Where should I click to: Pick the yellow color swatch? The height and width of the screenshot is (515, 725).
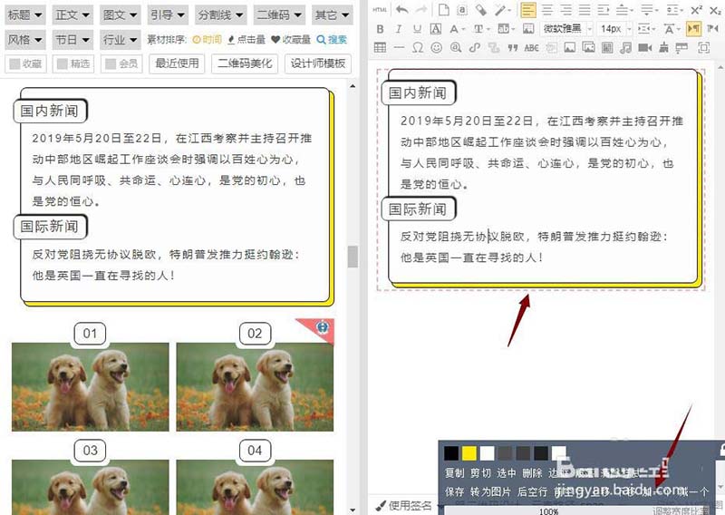469,453
